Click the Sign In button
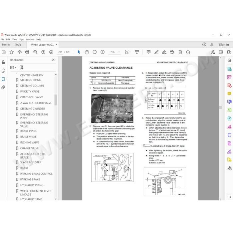Viewport: 233px width, 233px height. 224,45
